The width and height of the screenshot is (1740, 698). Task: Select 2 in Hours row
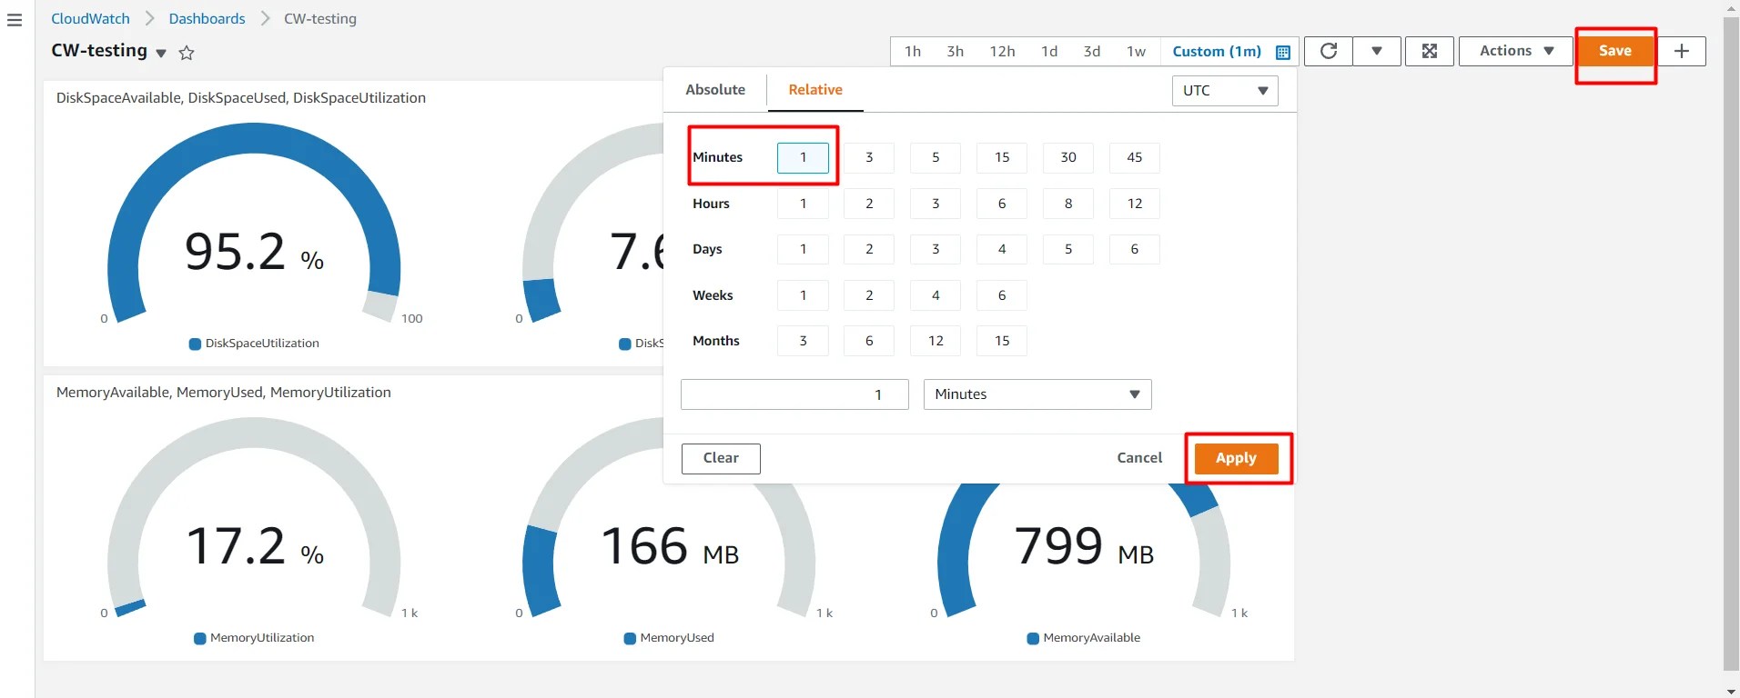click(869, 204)
